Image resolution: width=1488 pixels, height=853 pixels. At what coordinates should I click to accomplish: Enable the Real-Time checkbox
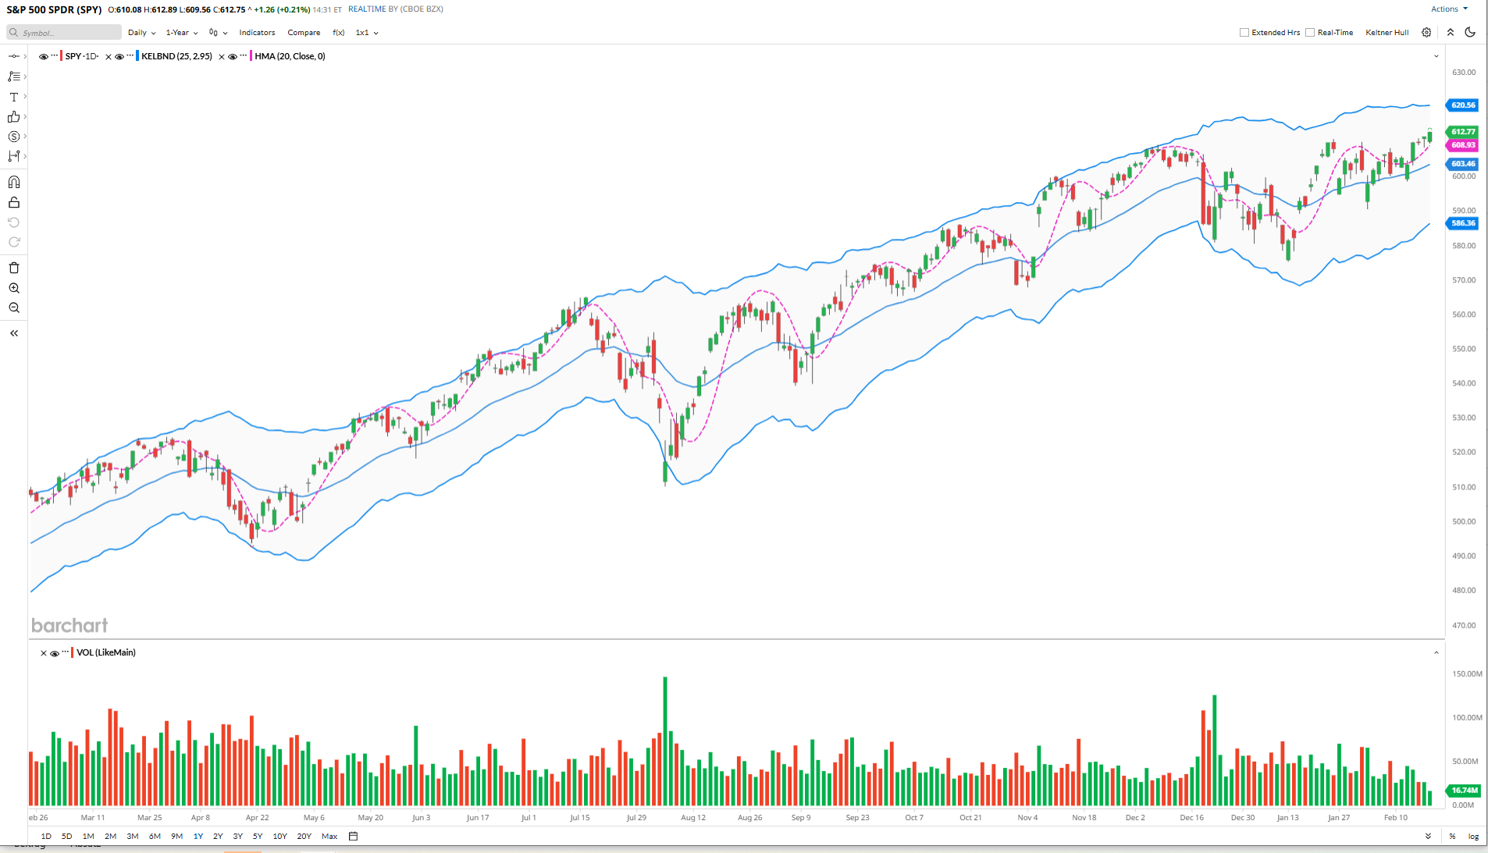click(1310, 33)
